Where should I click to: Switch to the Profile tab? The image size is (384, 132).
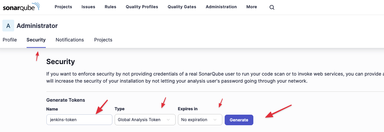(10, 40)
